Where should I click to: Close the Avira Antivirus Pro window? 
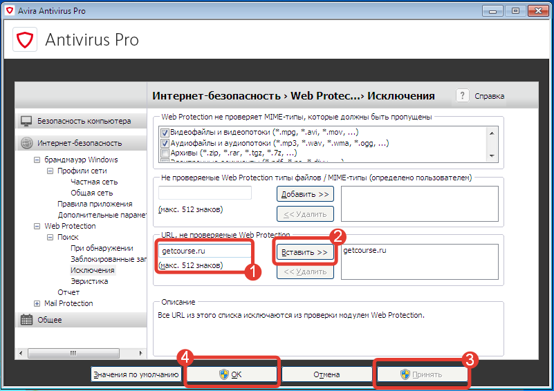coord(538,10)
